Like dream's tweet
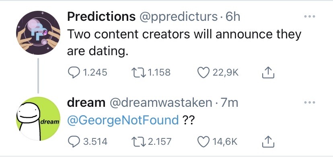 [x=203, y=142]
